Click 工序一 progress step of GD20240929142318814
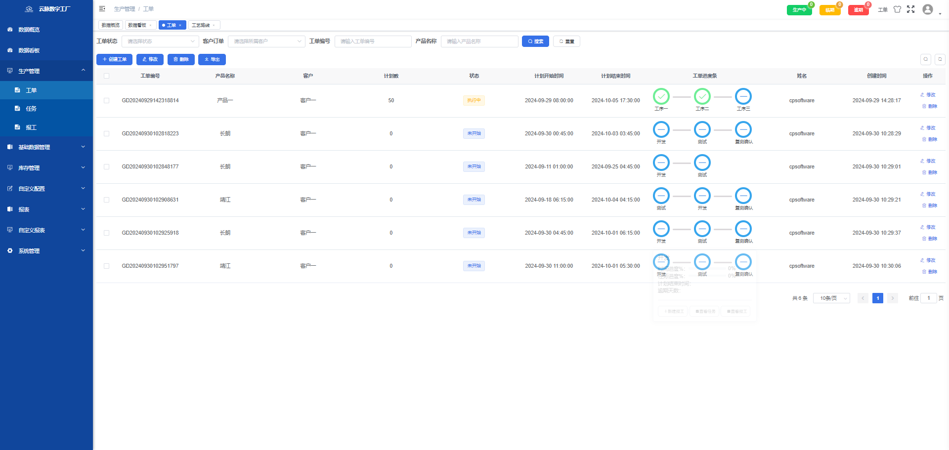This screenshot has width=949, height=450. [x=661, y=97]
